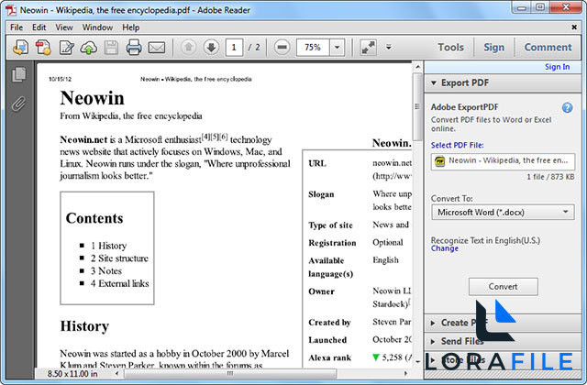Open the Attachments paperclip sidebar icon
The height and width of the screenshot is (385, 587).
18,104
